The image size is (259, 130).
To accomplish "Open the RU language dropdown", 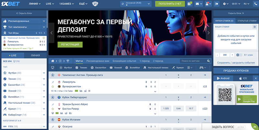I will pyautogui.click(x=246, y=4).
